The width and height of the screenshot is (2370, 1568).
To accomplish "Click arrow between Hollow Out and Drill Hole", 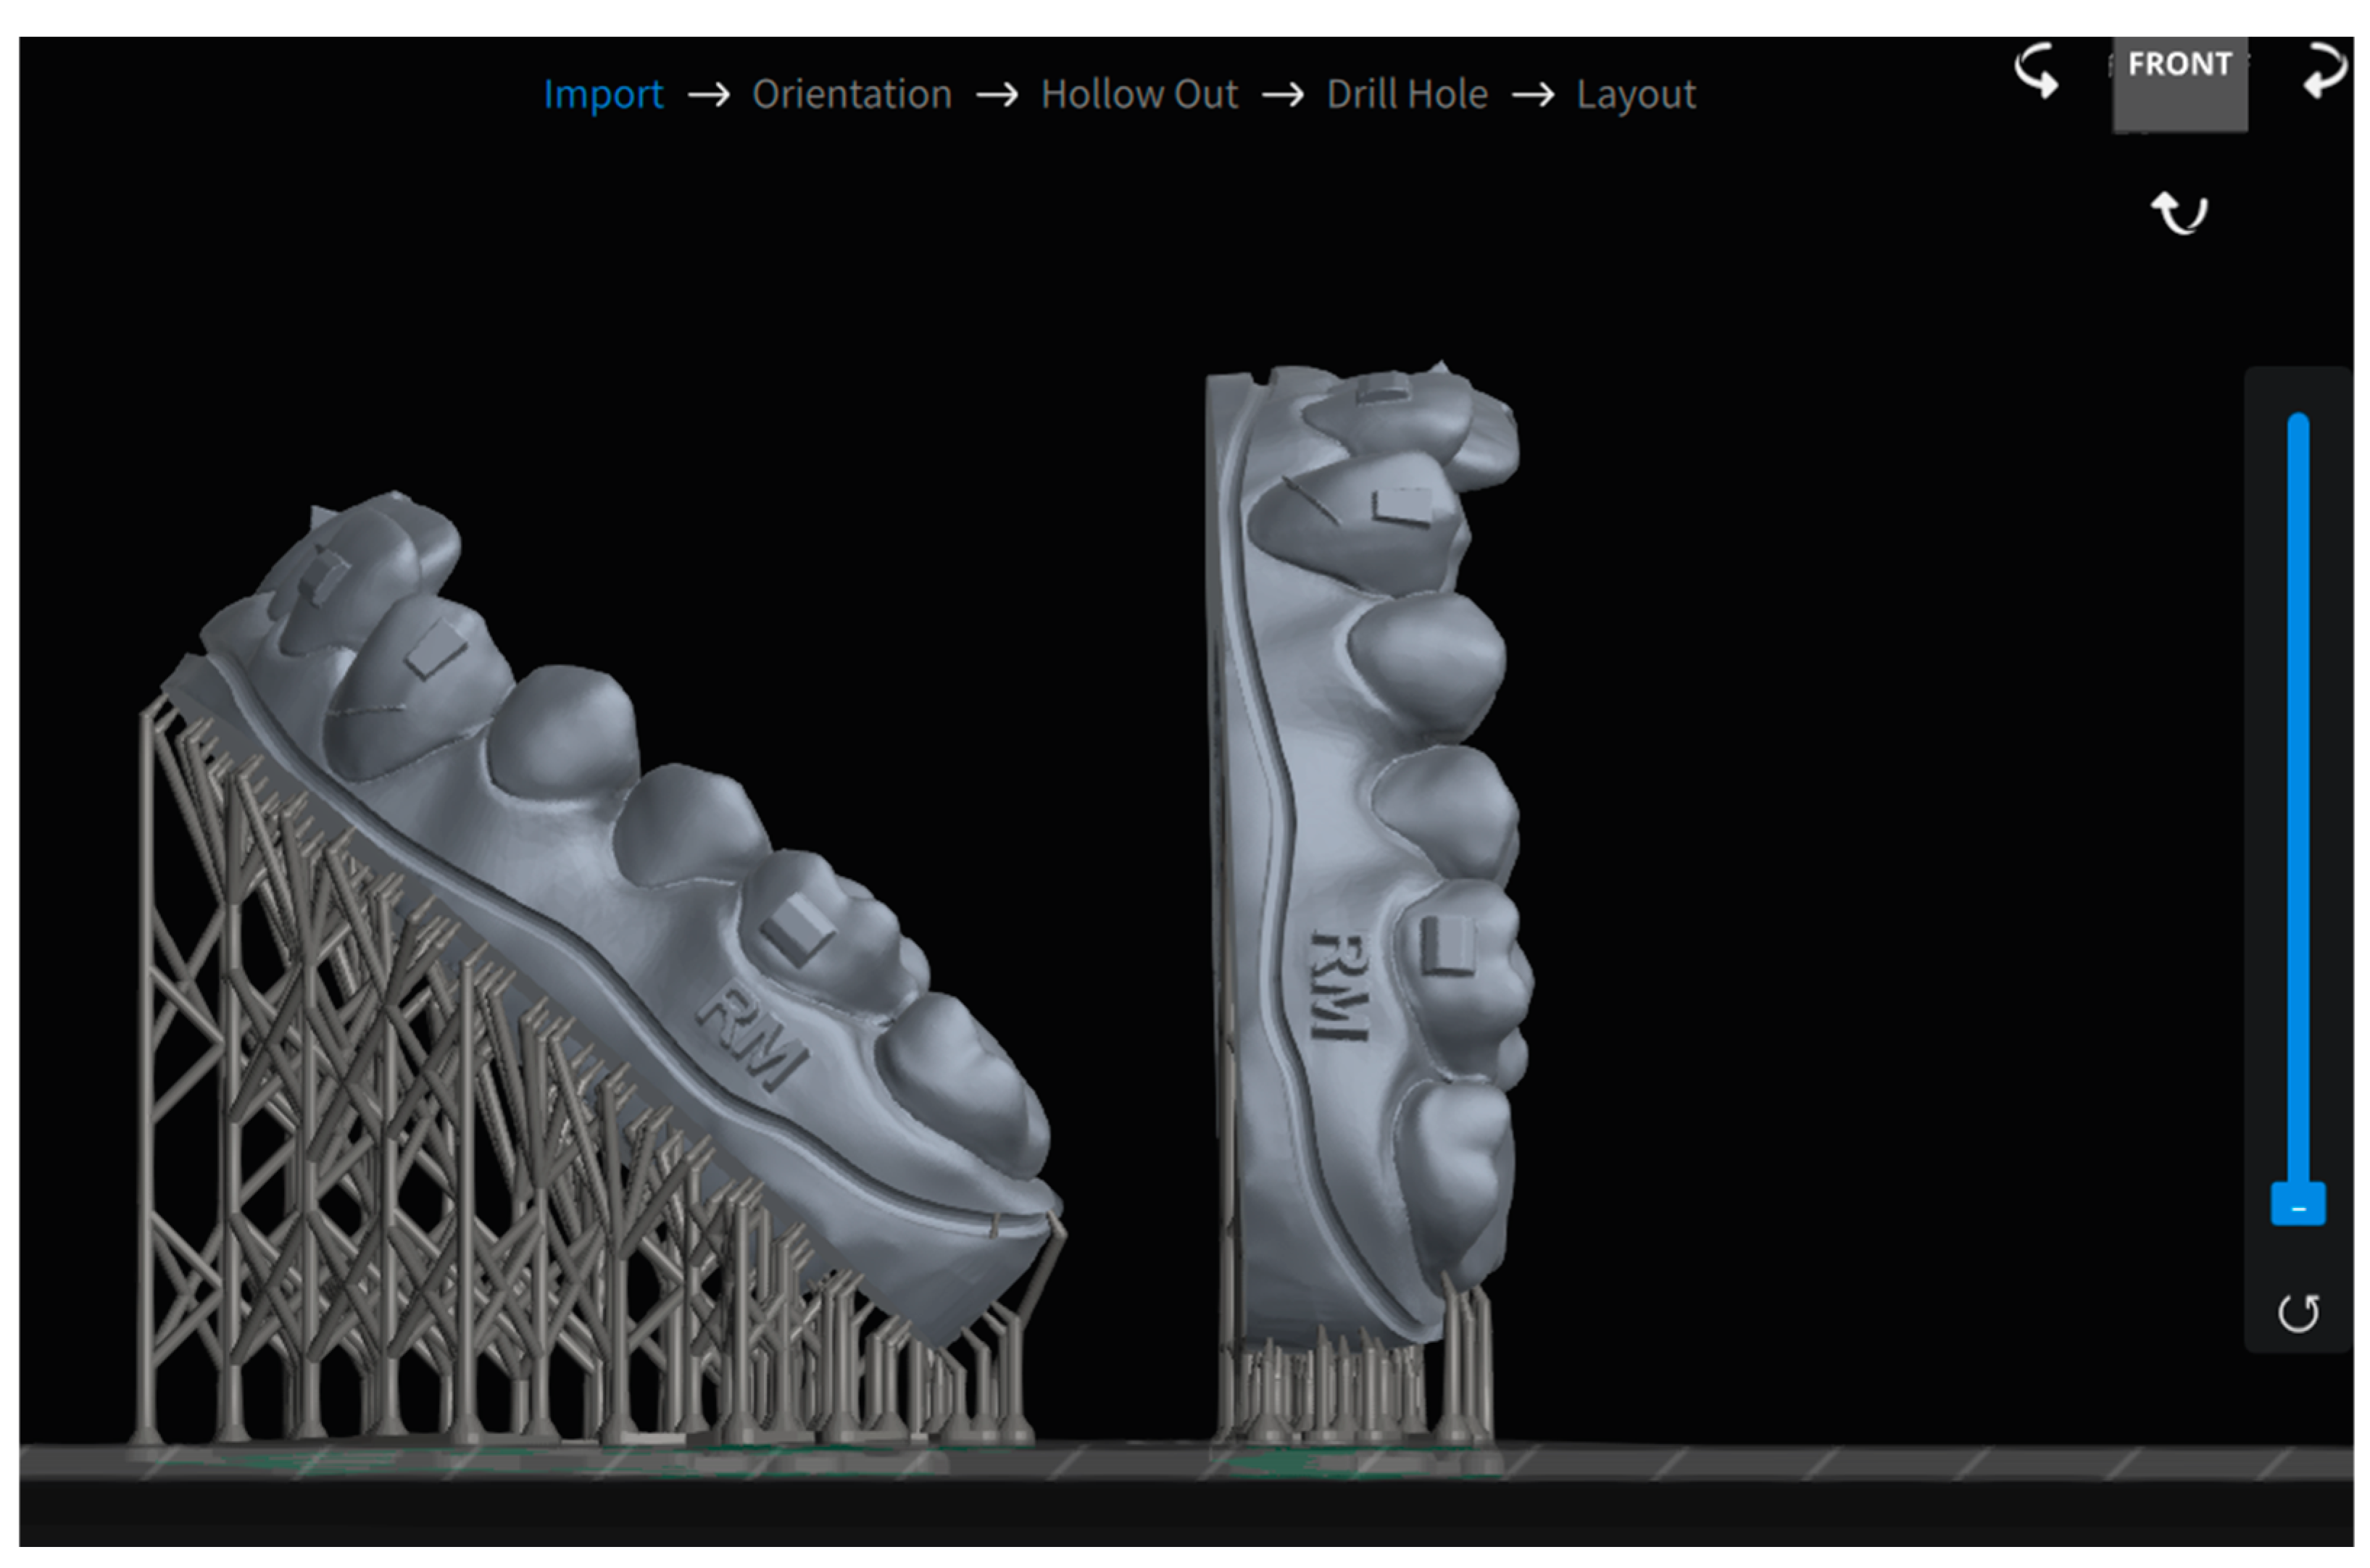I will click(1282, 96).
